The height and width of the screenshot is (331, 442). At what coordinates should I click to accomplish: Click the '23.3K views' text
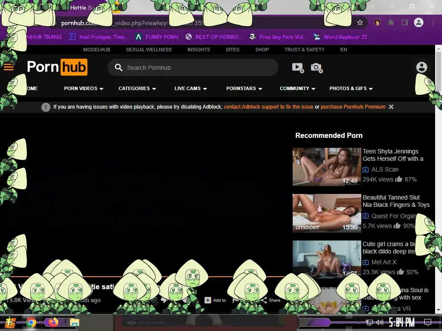(x=379, y=272)
